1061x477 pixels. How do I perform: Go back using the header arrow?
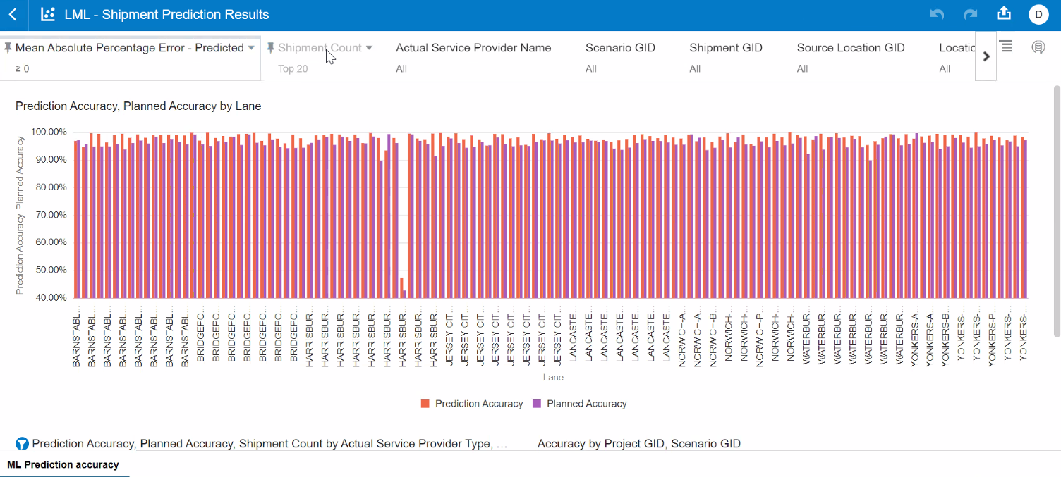13,15
